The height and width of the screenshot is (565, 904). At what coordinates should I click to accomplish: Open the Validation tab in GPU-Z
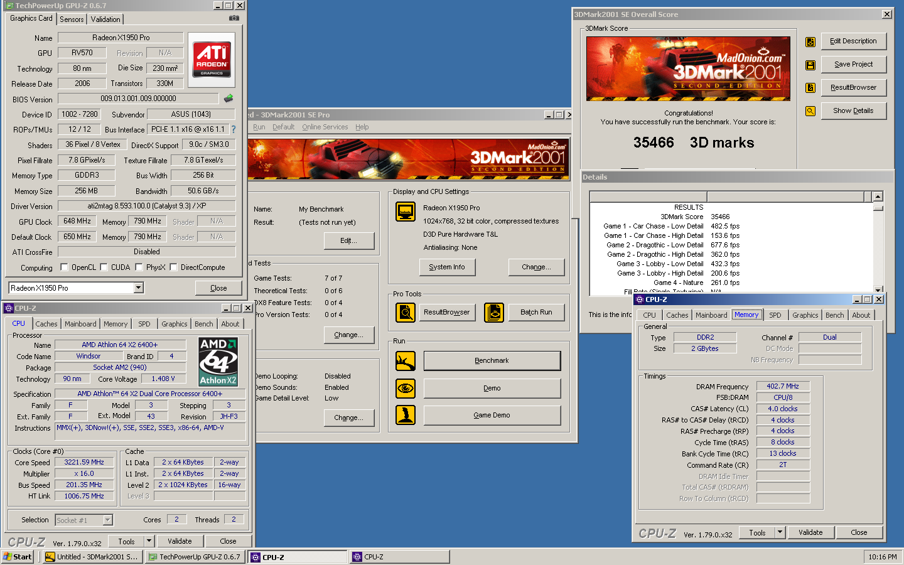[x=105, y=19]
